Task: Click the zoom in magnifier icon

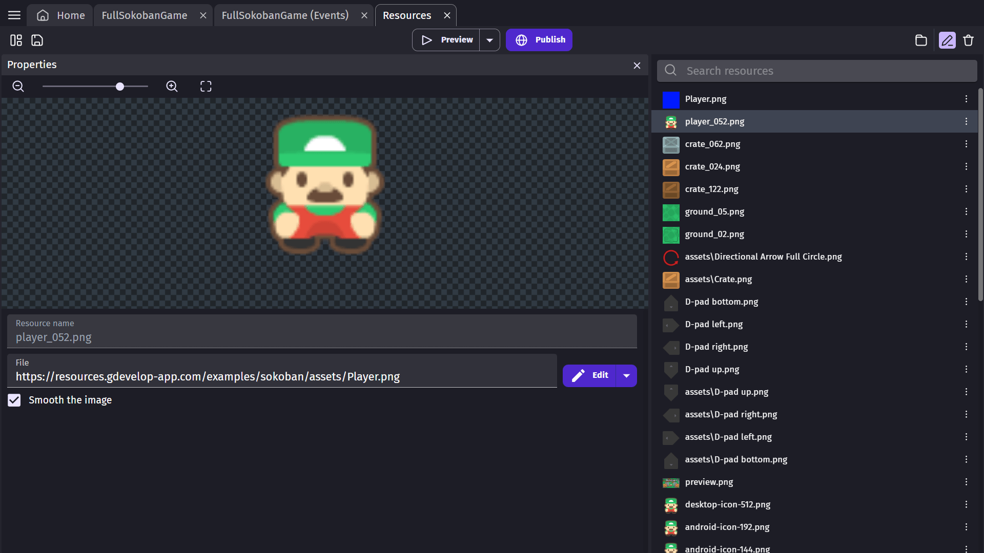Action: pyautogui.click(x=172, y=87)
